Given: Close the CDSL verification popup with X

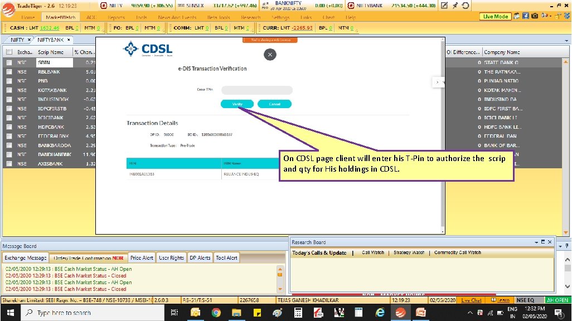Looking at the screenshot, I should tap(270, 55).
